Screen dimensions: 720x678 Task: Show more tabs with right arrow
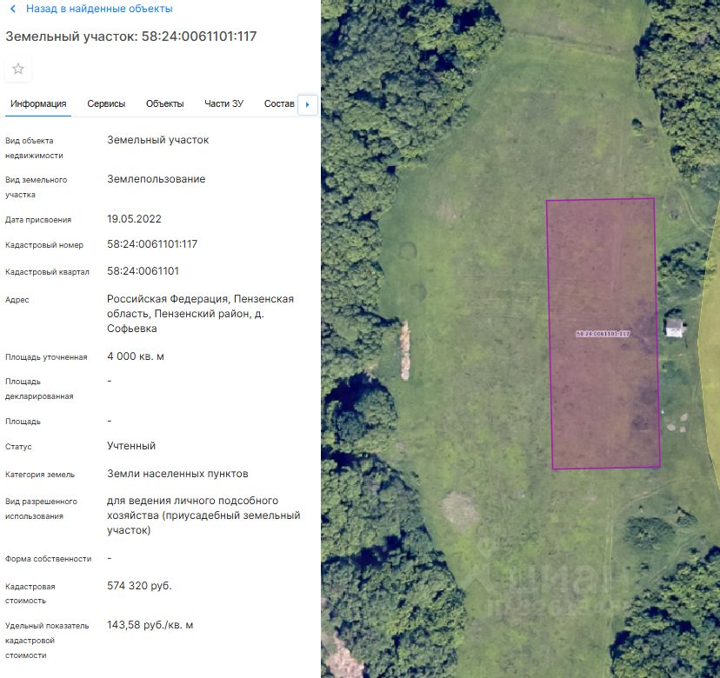[x=308, y=104]
